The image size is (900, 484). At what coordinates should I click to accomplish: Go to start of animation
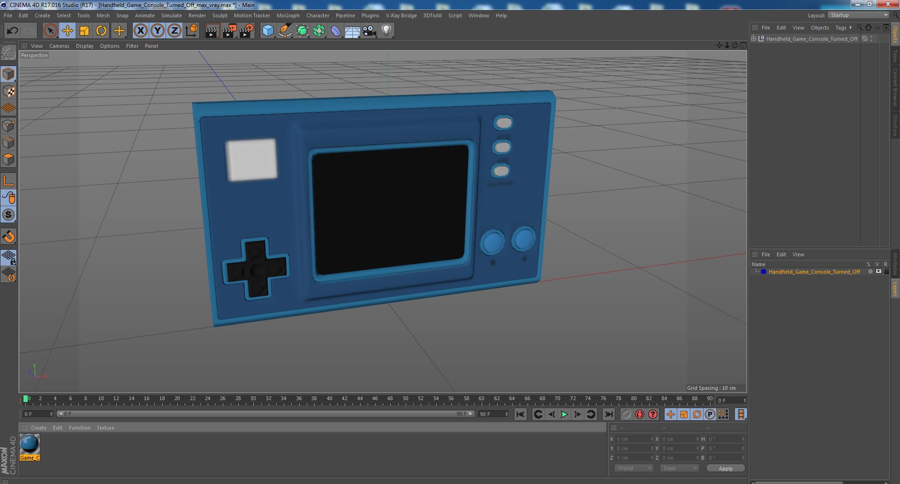click(x=520, y=414)
